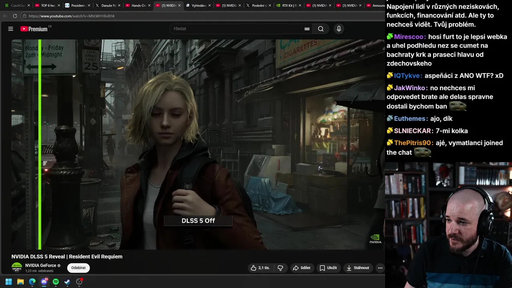Click chat username ThePitris90
This screenshot has width=512, height=288.
[x=414, y=143]
